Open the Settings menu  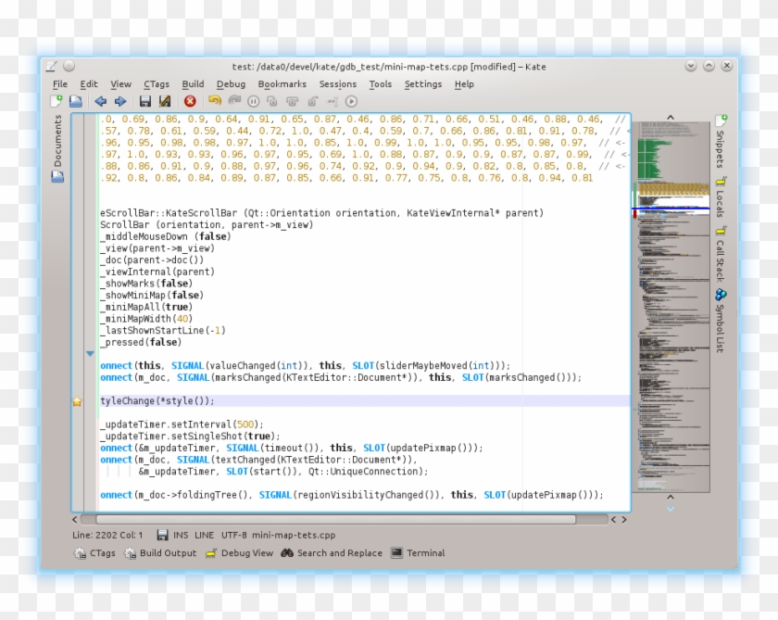click(423, 84)
